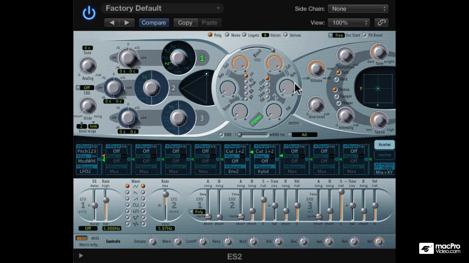Click the green Filter button
Image resolution: width=469 pixels, height=263 pixels.
256,120
